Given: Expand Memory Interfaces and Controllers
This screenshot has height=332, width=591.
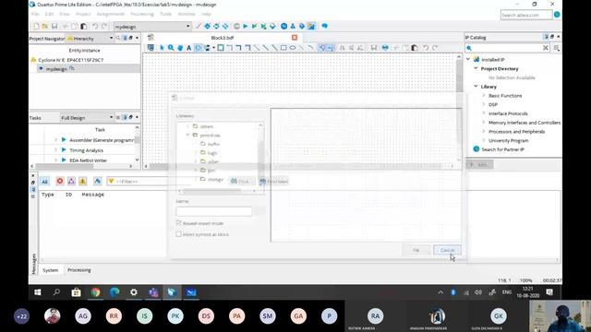Looking at the screenshot, I should pyautogui.click(x=484, y=123).
